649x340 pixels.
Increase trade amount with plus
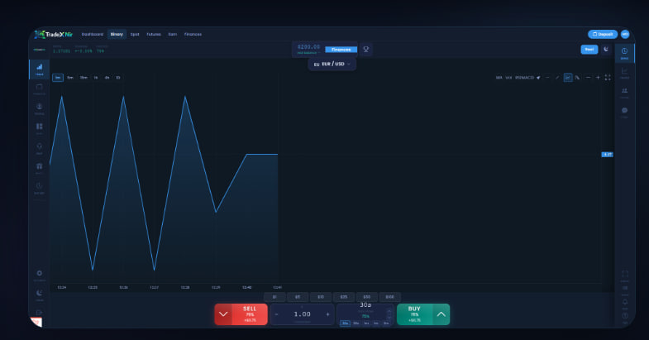coord(328,314)
